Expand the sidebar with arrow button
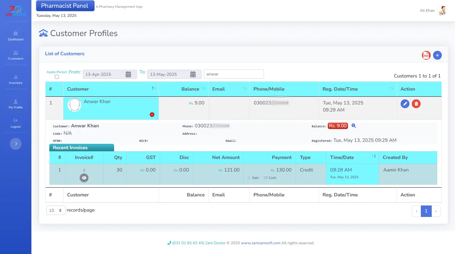455x254 pixels. tap(16, 144)
